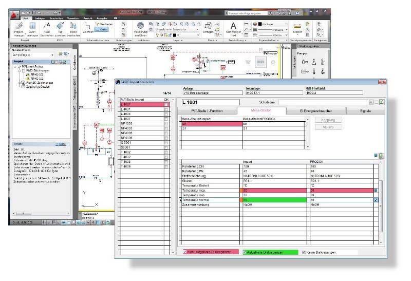
Task: Switch to the Verwalten ribbon tab
Action: [x=73, y=18]
